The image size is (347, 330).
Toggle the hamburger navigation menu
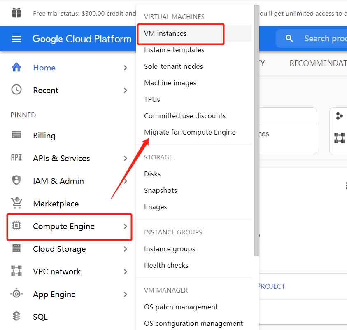coord(16,39)
